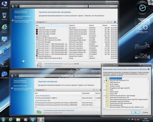Expand the Games (Игры) tree node

point(104,90)
